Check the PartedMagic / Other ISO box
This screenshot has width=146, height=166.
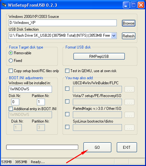click(67, 114)
